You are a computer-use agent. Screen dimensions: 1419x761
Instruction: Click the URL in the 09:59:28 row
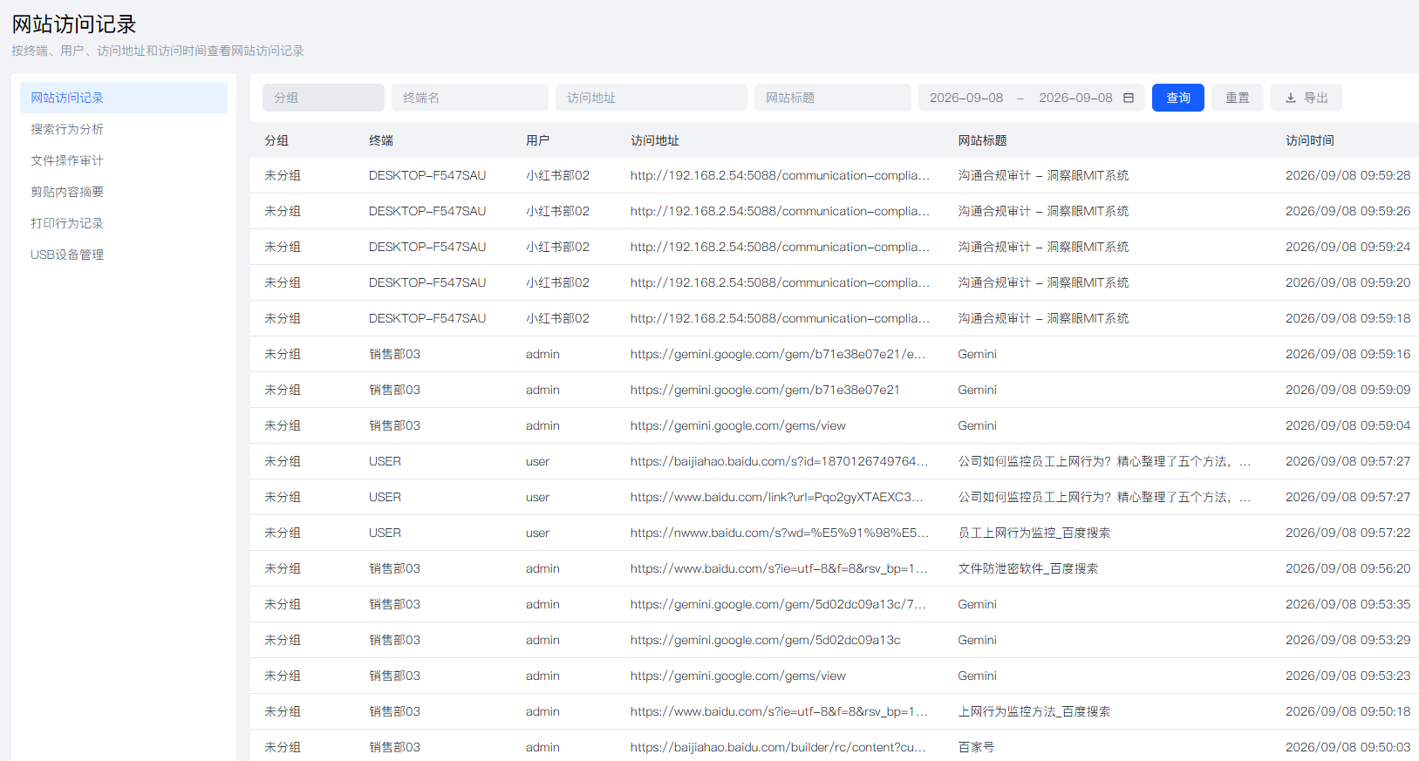tap(780, 175)
